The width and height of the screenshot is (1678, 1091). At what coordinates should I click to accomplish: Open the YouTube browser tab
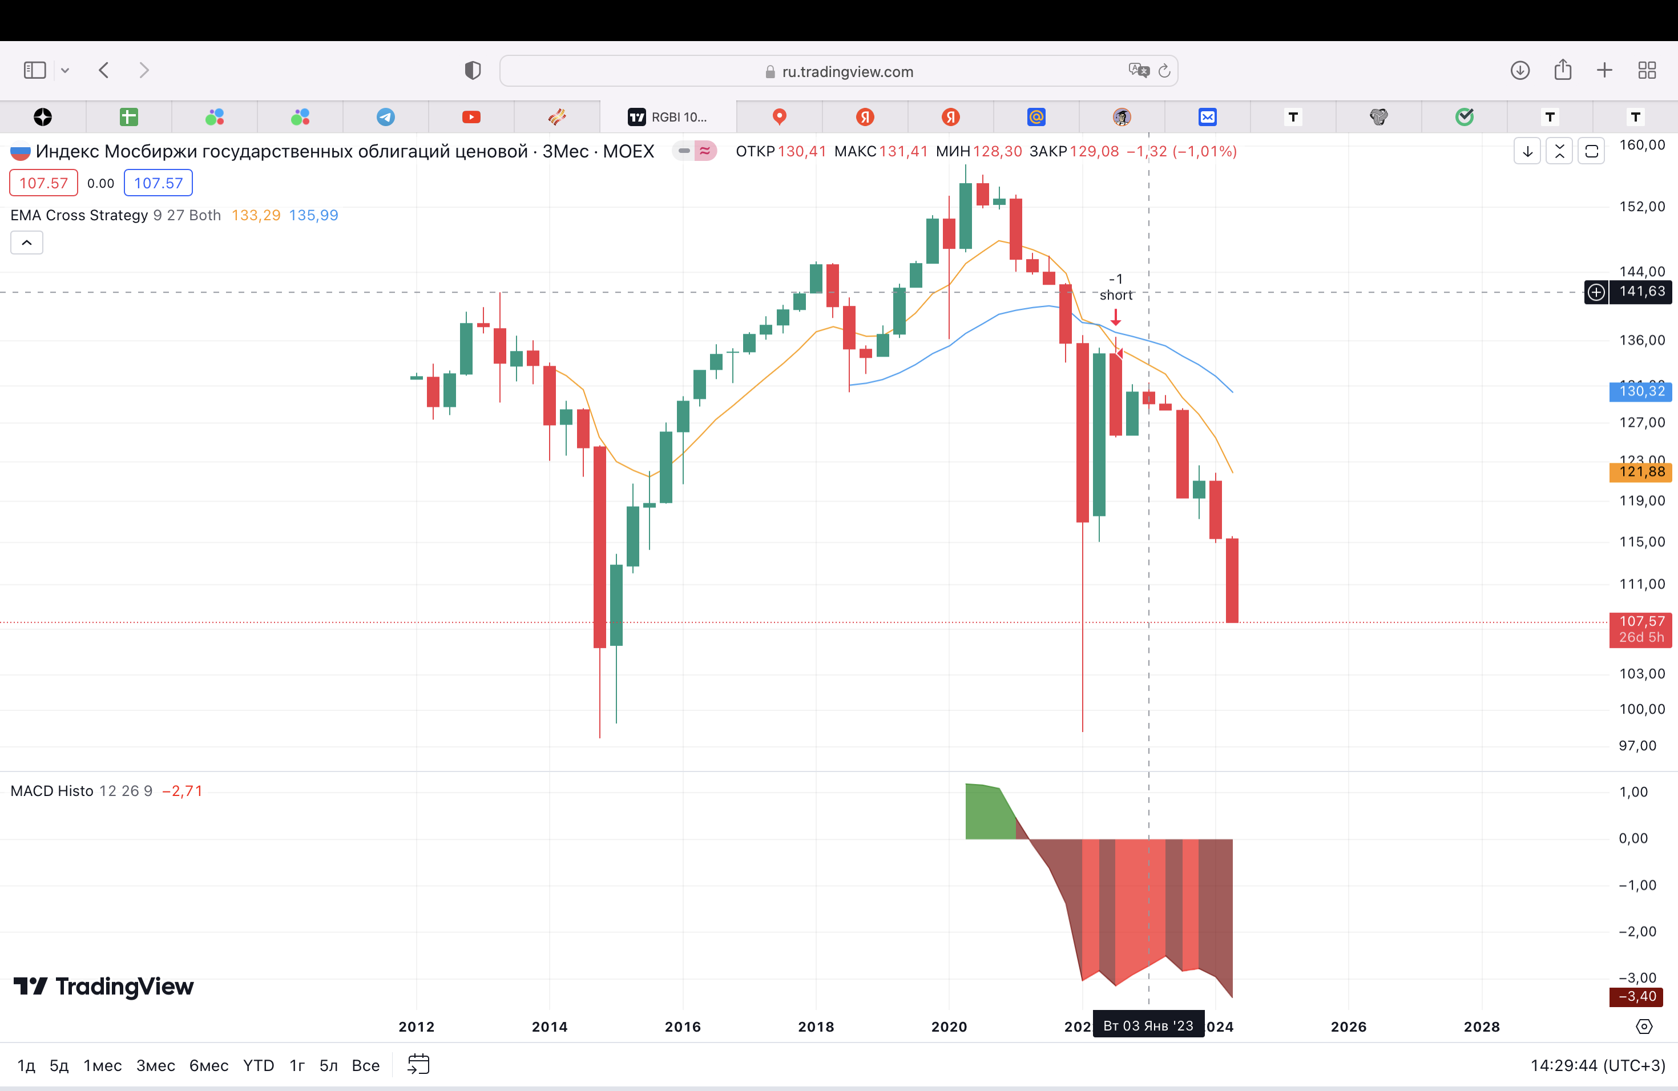(471, 117)
